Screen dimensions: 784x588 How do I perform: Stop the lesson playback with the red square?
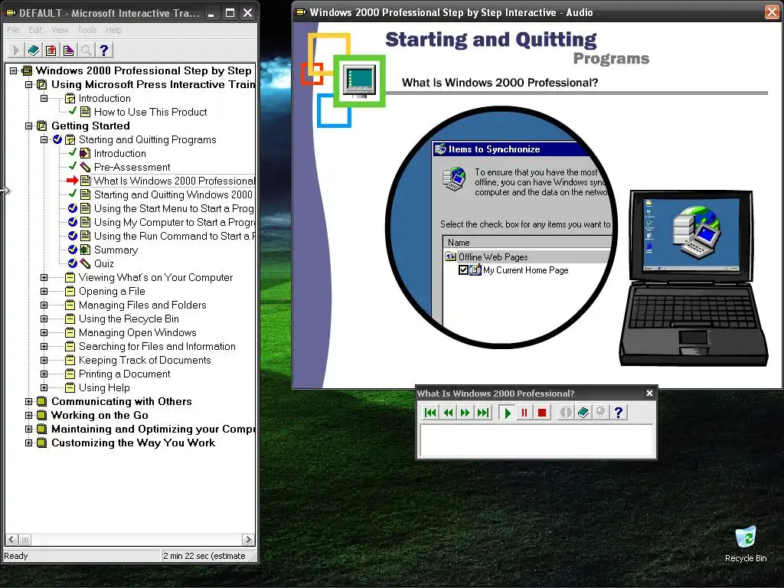point(541,413)
